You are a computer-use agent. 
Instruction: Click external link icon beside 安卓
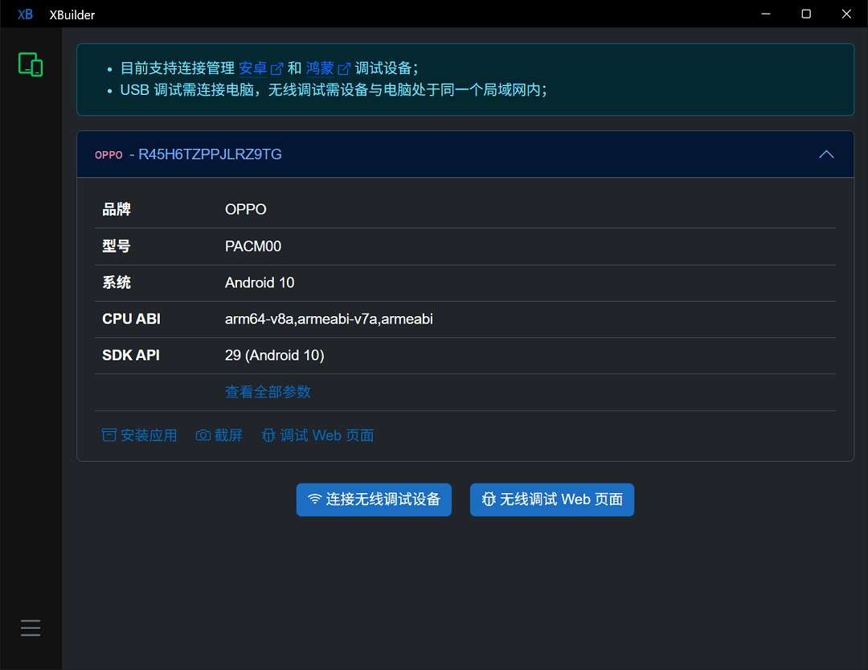coord(276,68)
